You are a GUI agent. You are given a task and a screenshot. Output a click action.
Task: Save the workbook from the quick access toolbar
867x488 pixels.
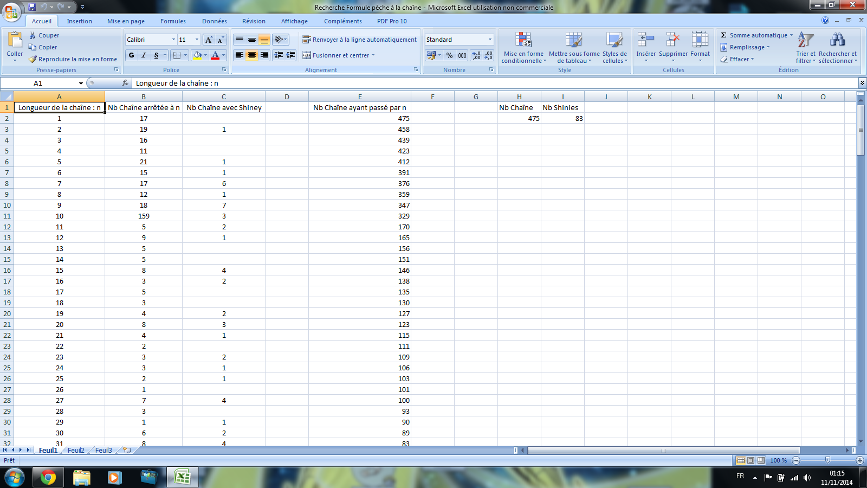click(32, 7)
